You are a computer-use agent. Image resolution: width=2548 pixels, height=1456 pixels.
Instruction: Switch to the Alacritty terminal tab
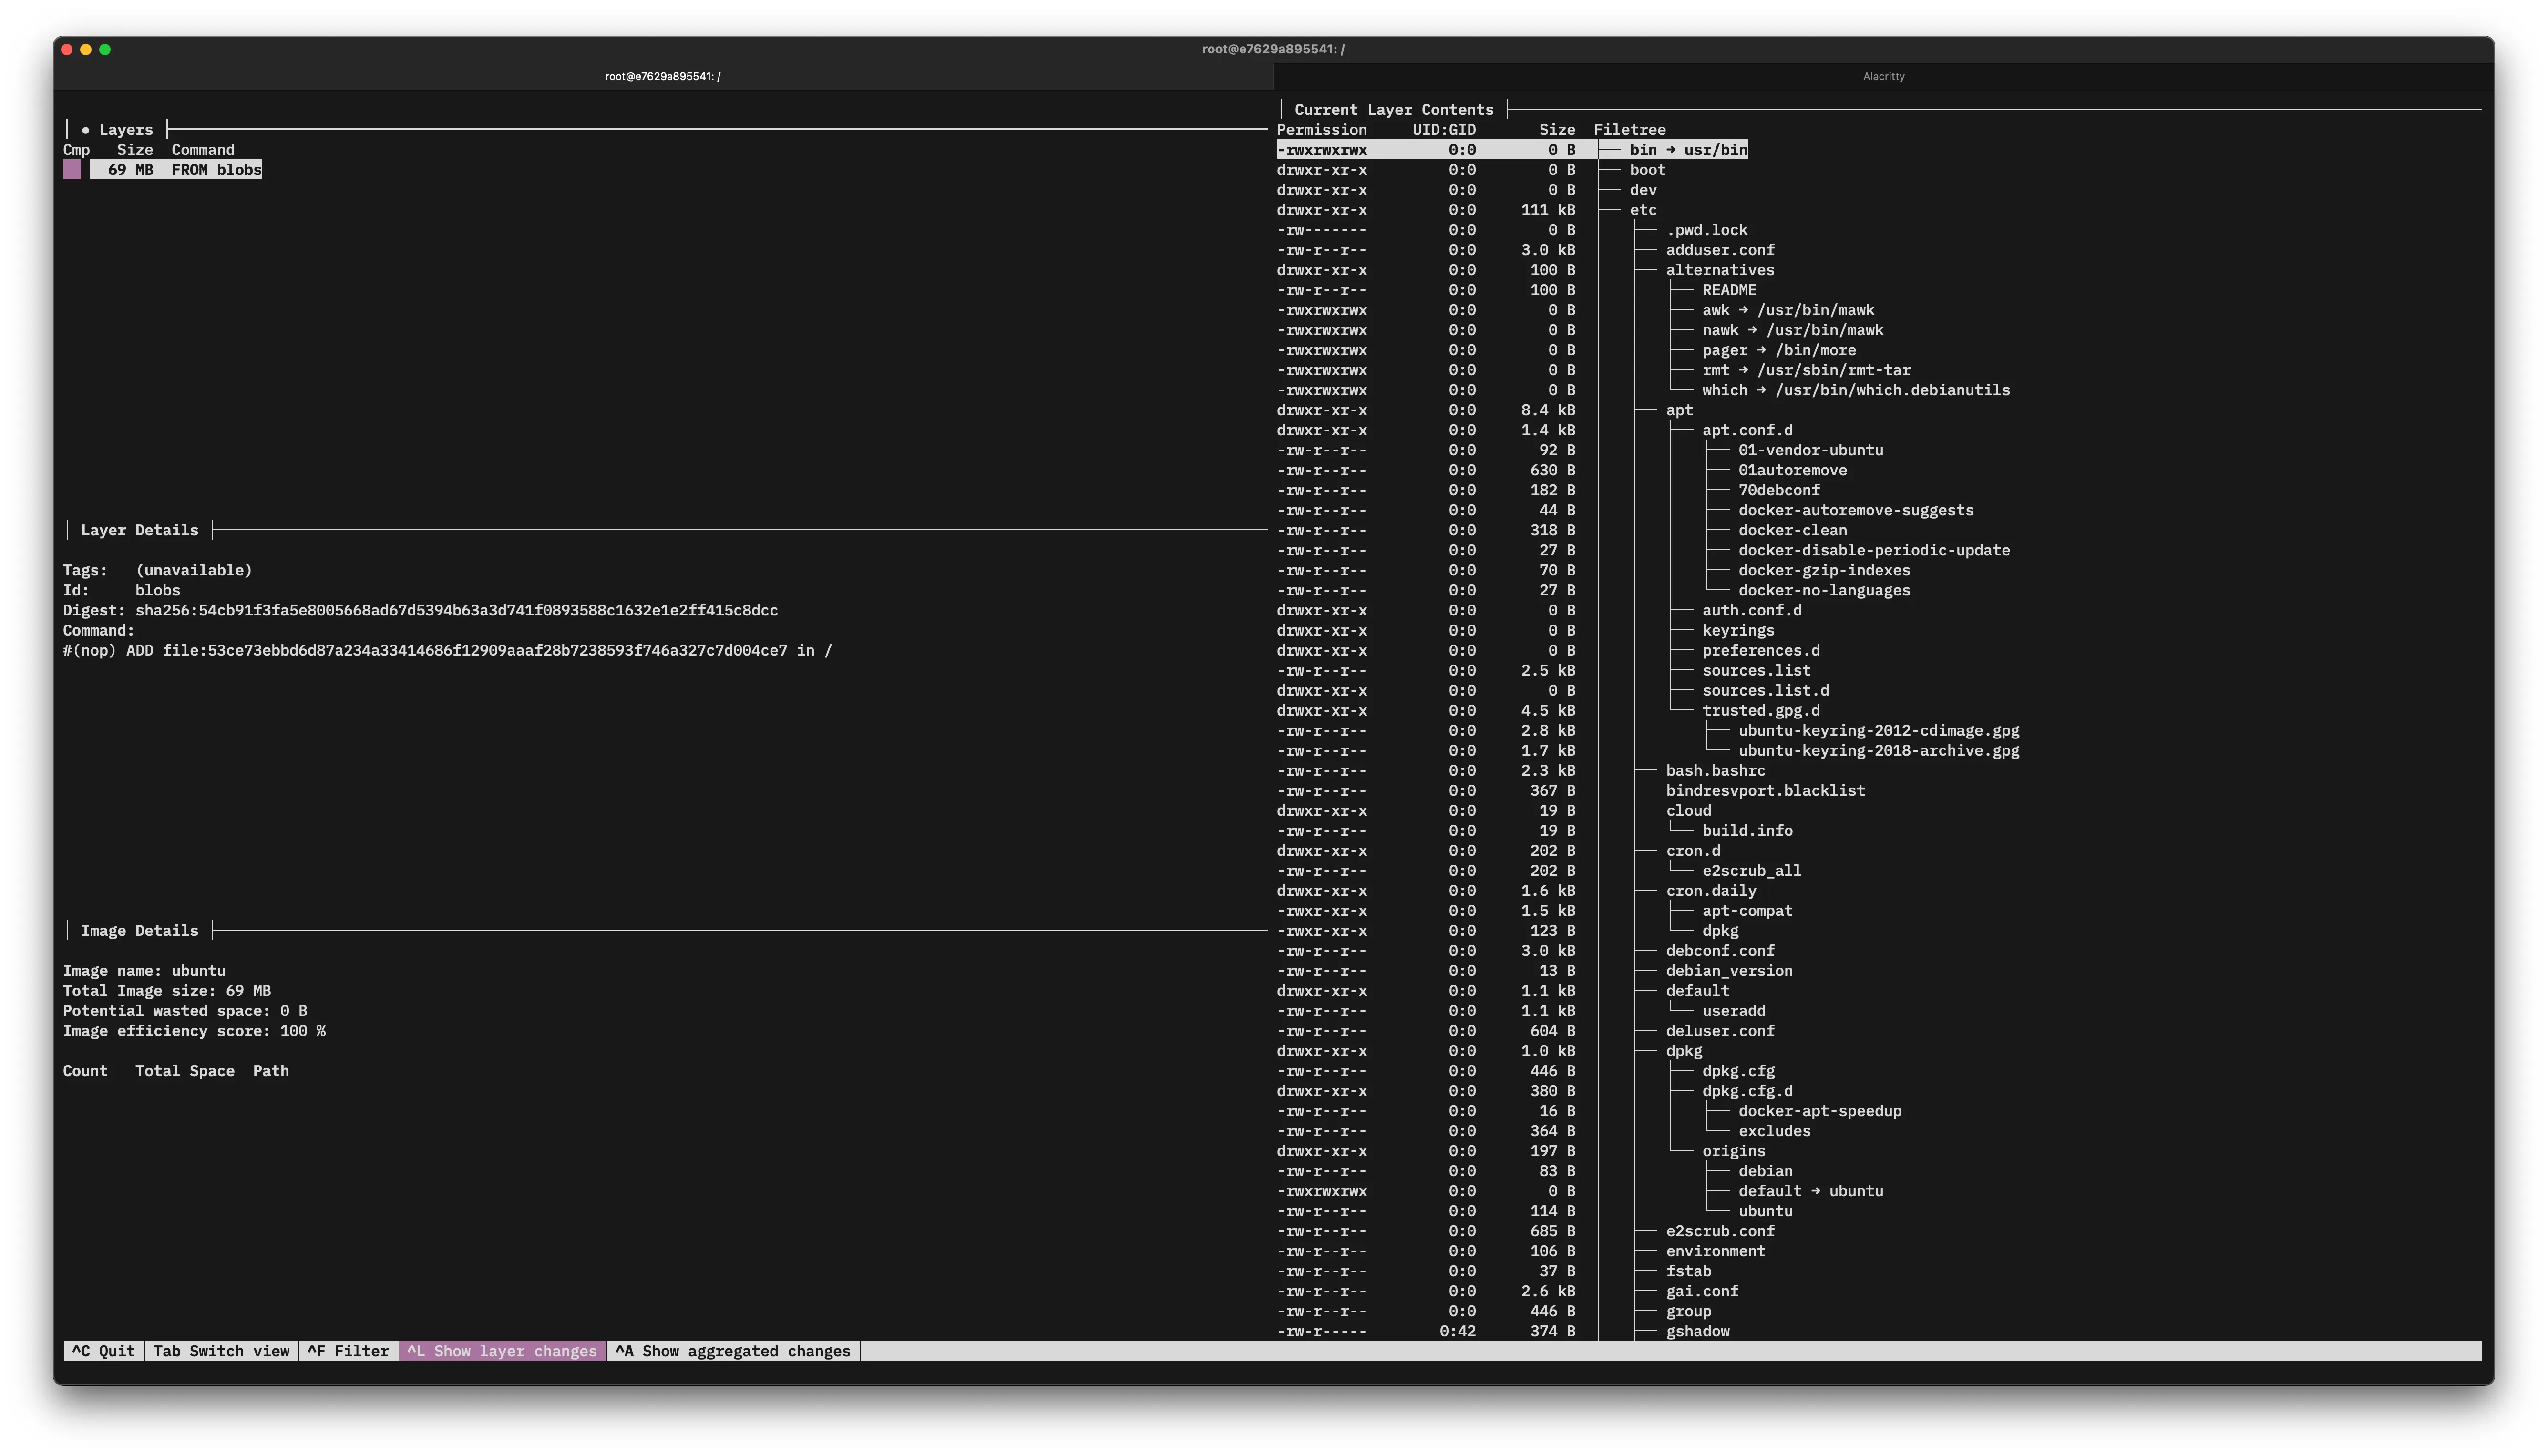tap(1883, 76)
